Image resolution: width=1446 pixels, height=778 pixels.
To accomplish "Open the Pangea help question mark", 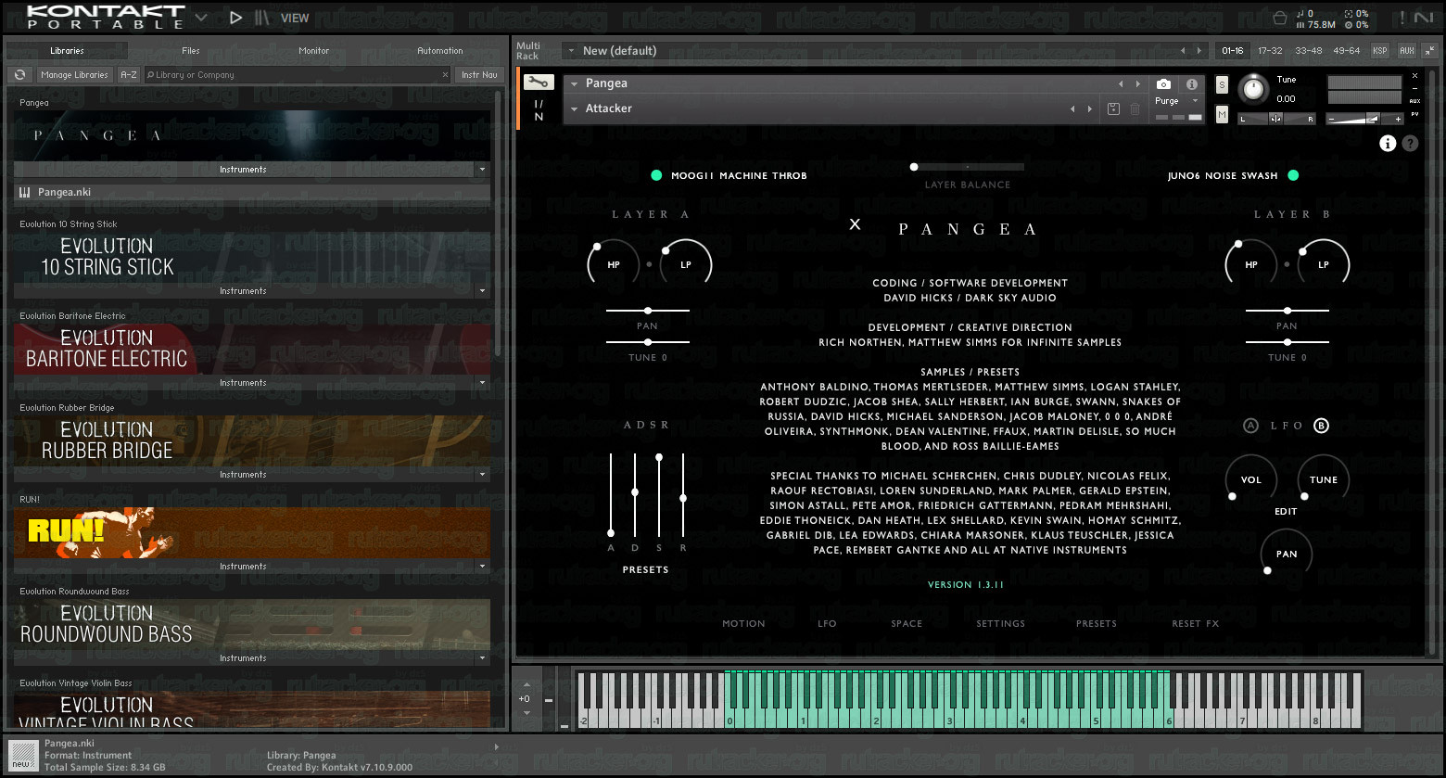I will [1410, 143].
